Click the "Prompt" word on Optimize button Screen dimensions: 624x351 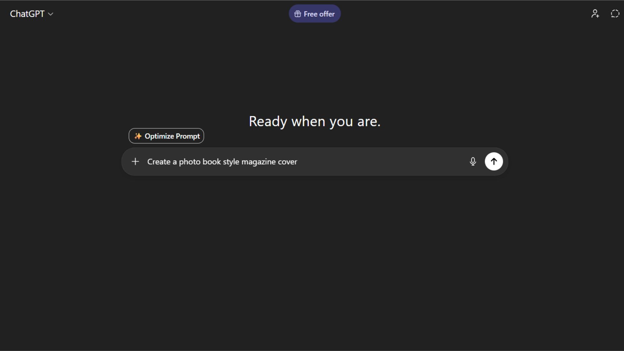(x=188, y=136)
